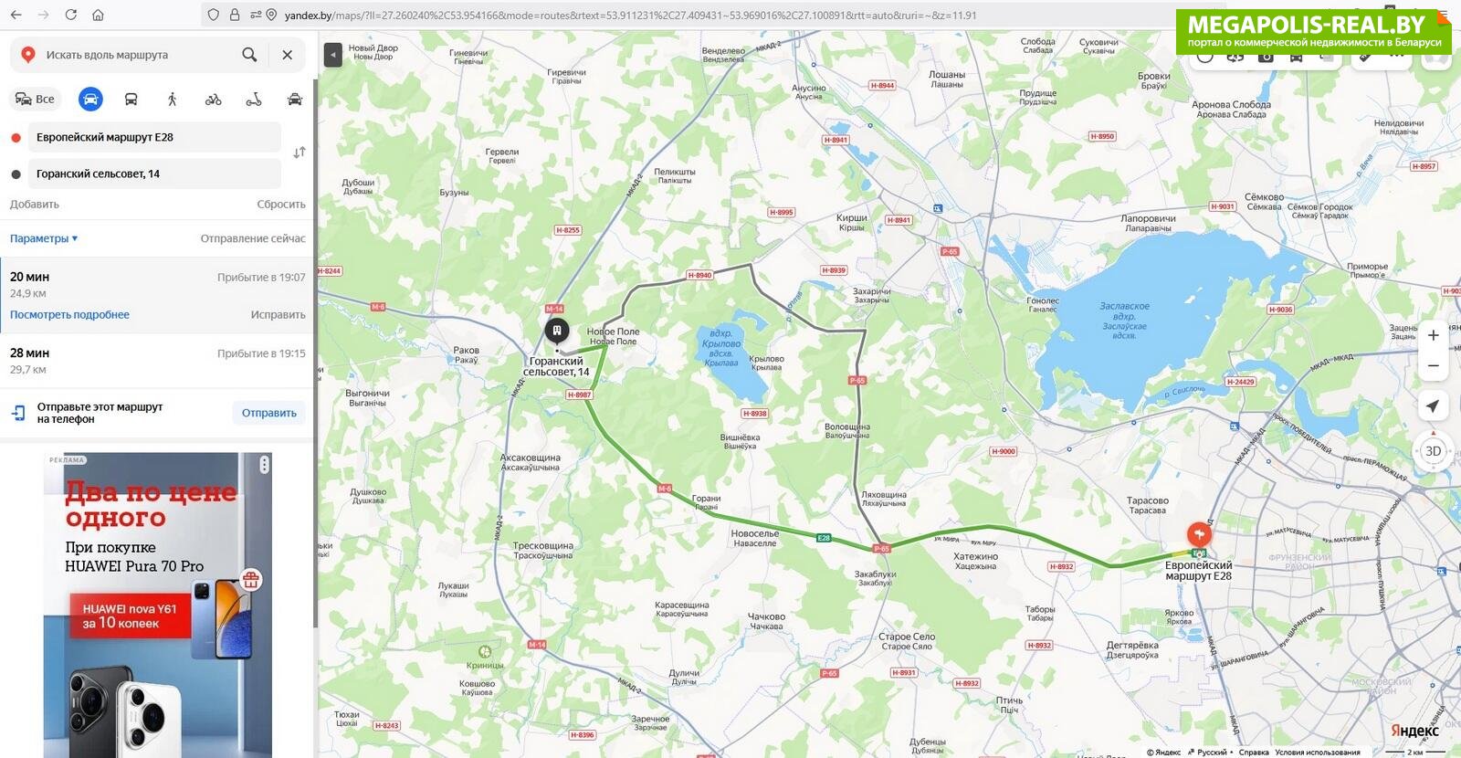Viewport: 1461px width, 758px height.
Task: Select the Все transport modes tab
Action: [x=35, y=100]
